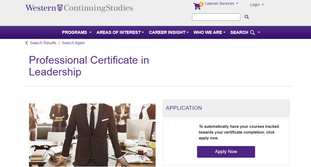Click the Apply Now button
This screenshot has height=167, width=311.
(x=226, y=152)
